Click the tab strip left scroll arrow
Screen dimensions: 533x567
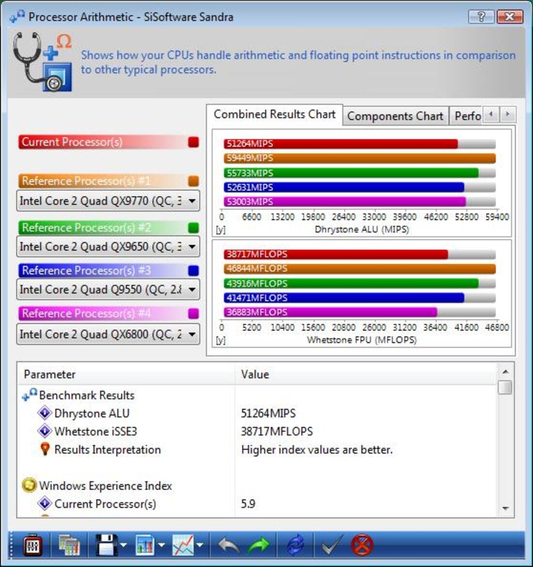[x=491, y=115]
